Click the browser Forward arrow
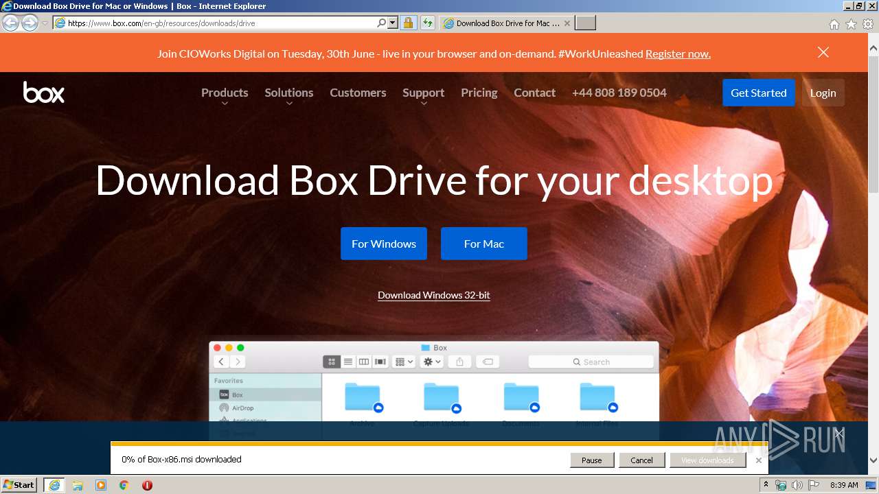 30,23
